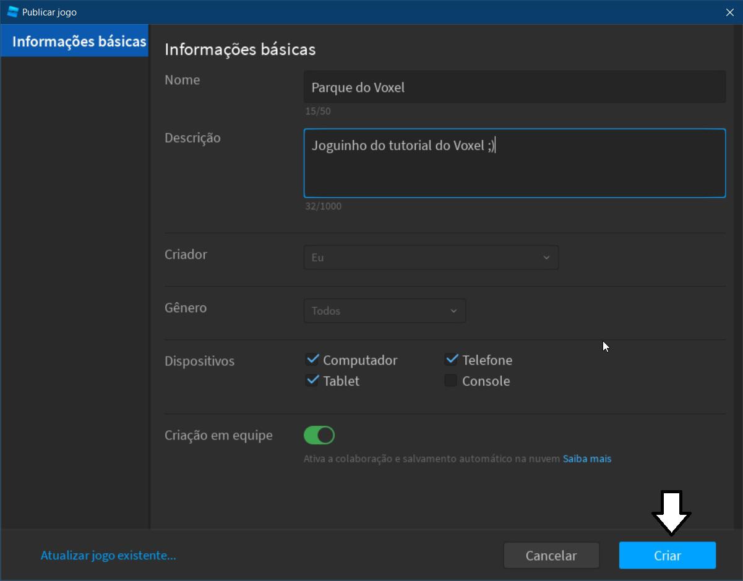The height and width of the screenshot is (581, 743).
Task: Click the Criação em equipe label
Action: [218, 435]
